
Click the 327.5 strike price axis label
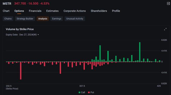coord(82,86)
